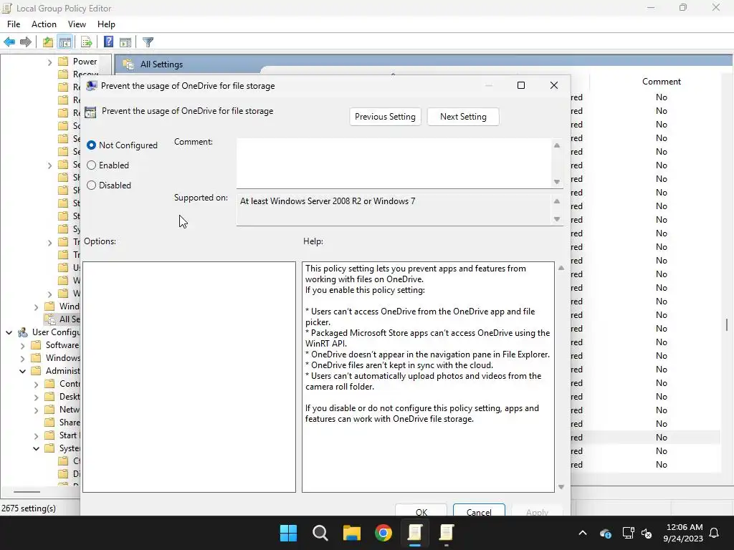The height and width of the screenshot is (550, 734).
Task: Click the active Group Policy Editor taskbar icon
Action: click(x=415, y=533)
